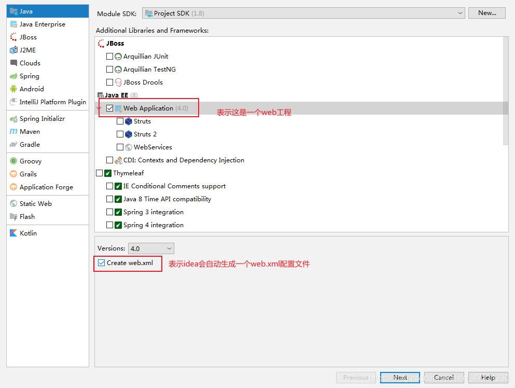This screenshot has width=515, height=388.
Task: Select Spring Initializr project type
Action: click(x=48, y=119)
